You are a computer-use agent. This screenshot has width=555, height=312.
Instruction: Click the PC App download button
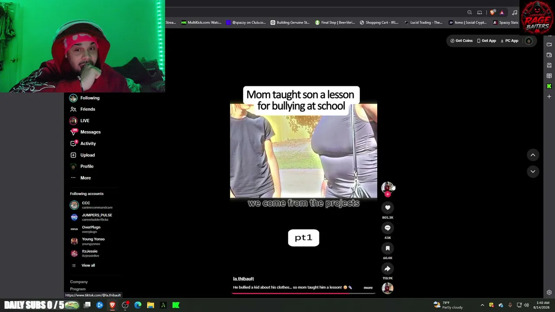509,41
